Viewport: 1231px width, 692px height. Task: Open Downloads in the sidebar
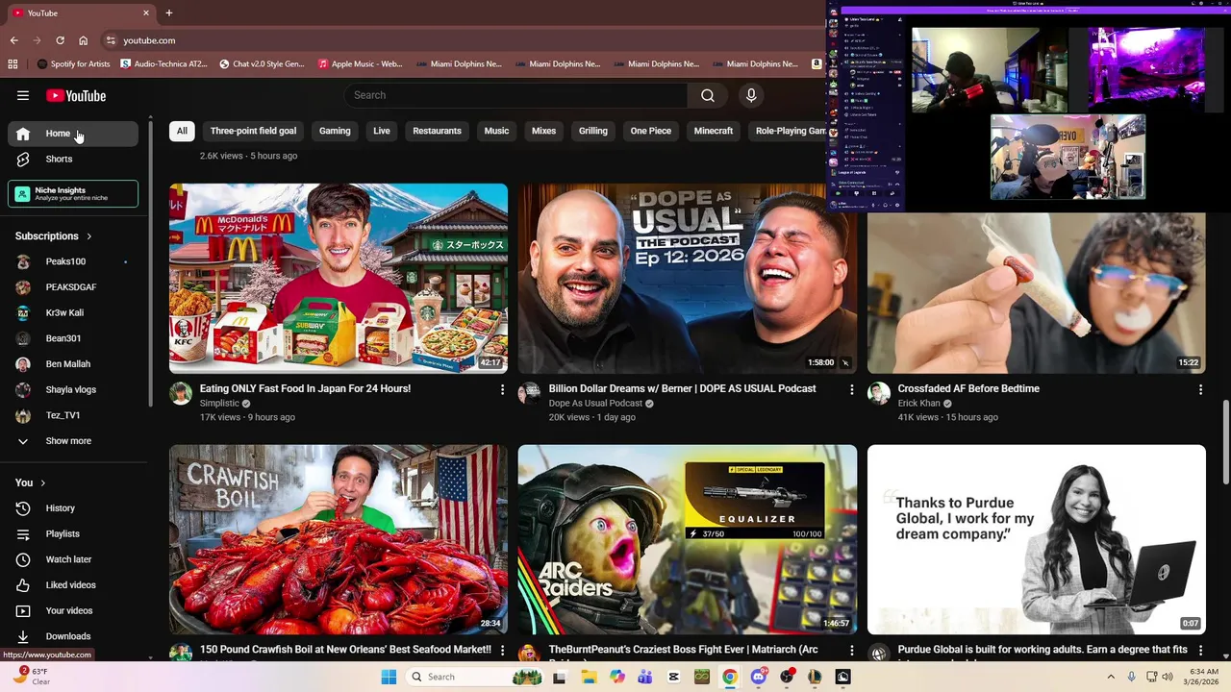(73, 636)
